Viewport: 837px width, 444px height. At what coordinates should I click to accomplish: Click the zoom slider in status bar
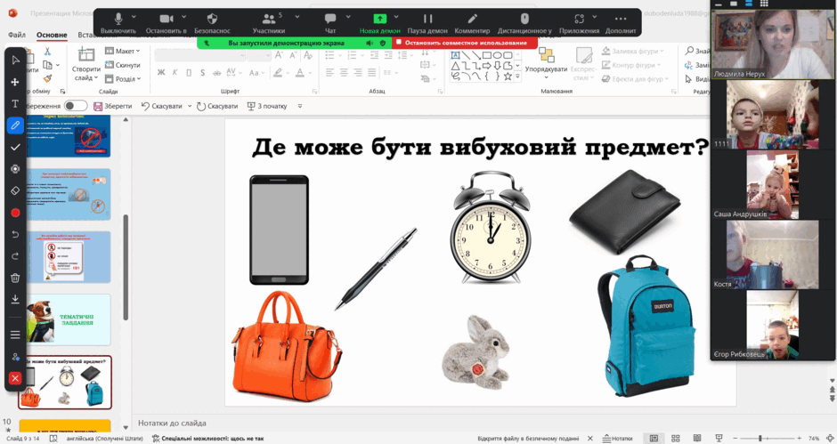[x=767, y=438]
